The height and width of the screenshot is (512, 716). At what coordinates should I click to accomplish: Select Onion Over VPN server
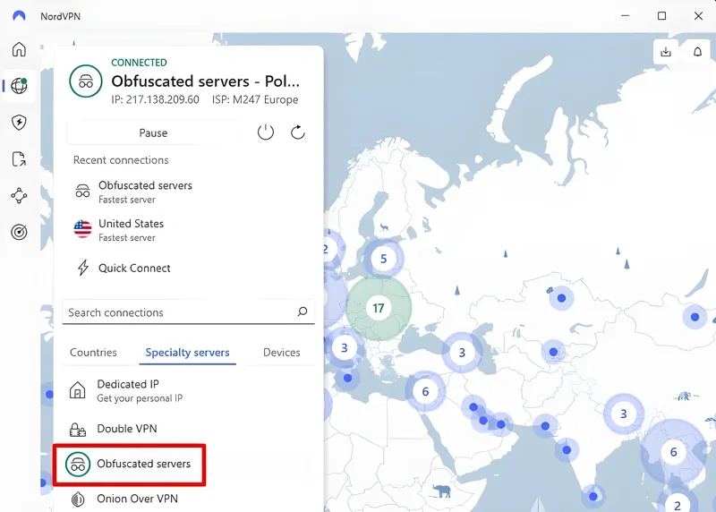click(x=189, y=499)
